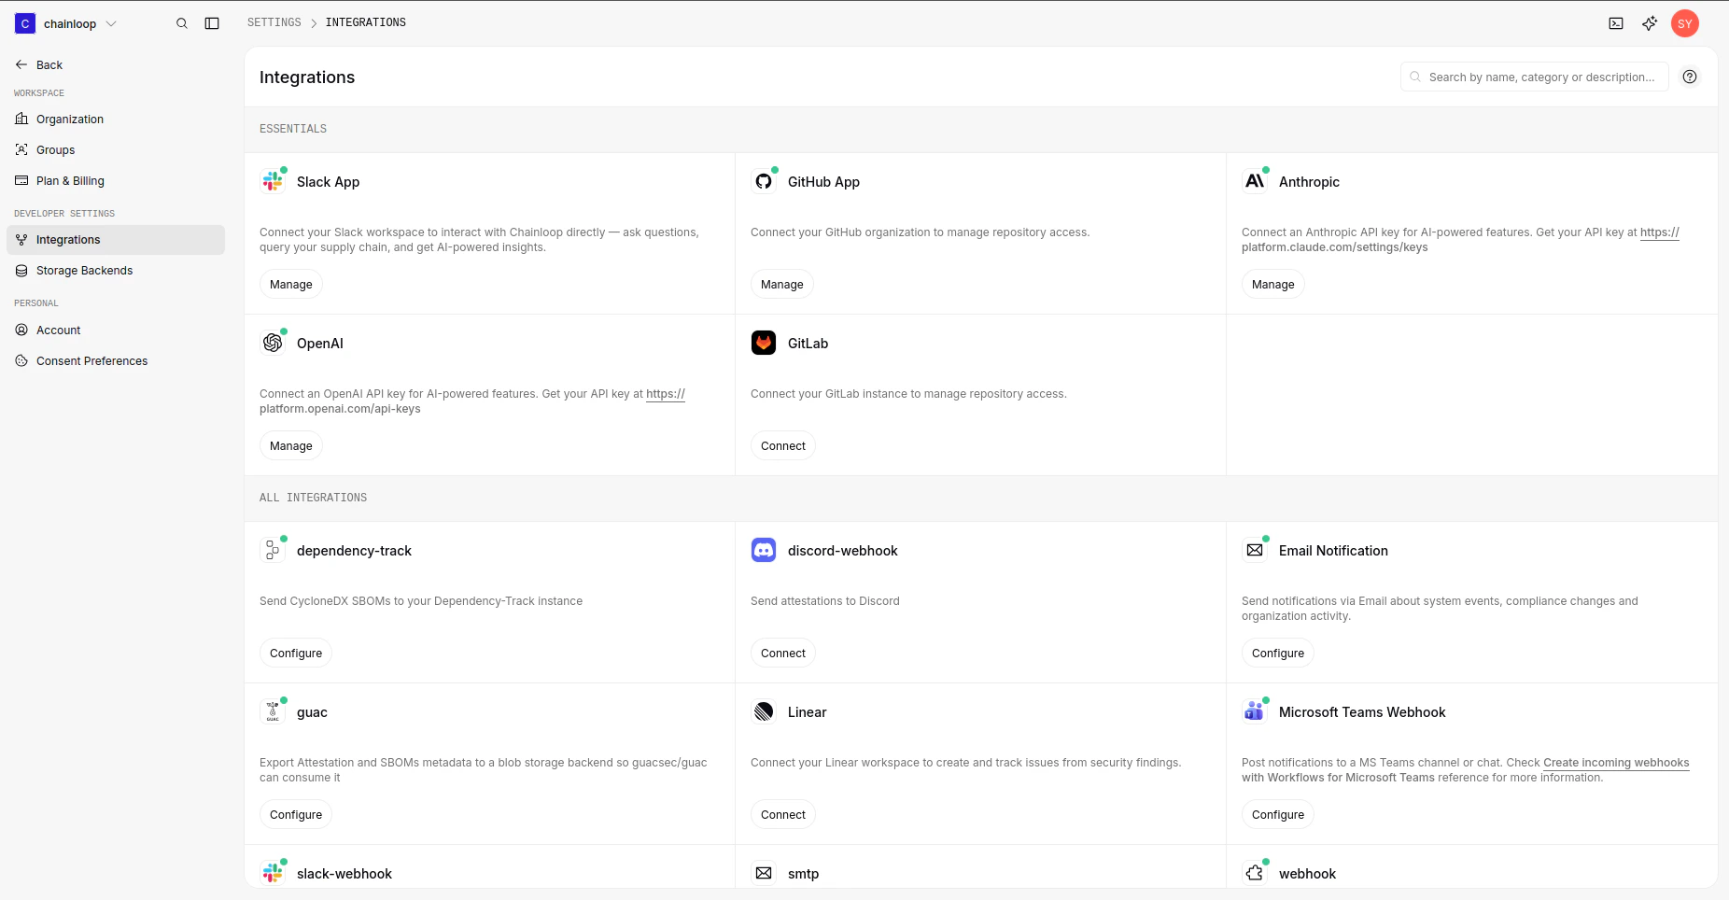Viewport: 1729px width, 900px height.
Task: Focus the integrations search field
Action: 1534,77
